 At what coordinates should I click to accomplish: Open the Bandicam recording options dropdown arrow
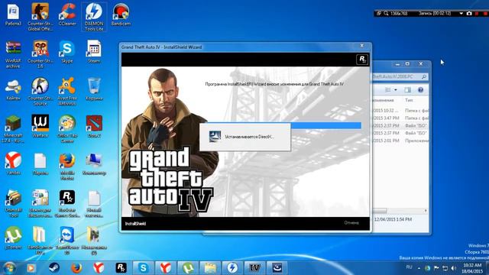tap(461, 14)
